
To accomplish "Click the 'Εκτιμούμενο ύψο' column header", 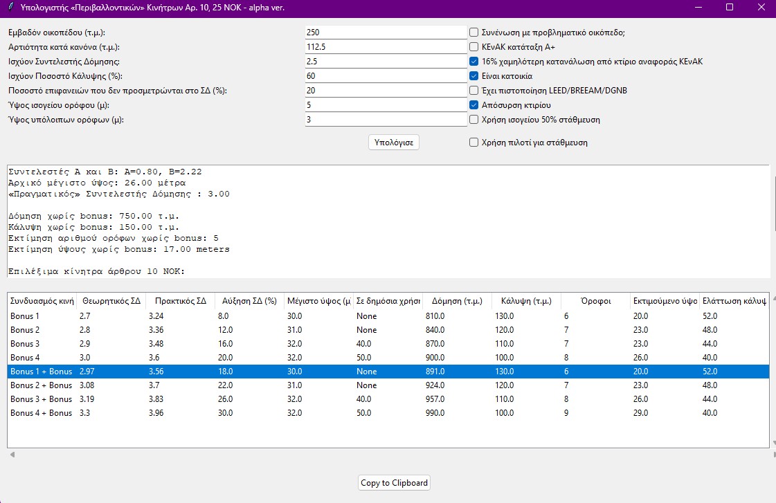I will pyautogui.click(x=665, y=301).
